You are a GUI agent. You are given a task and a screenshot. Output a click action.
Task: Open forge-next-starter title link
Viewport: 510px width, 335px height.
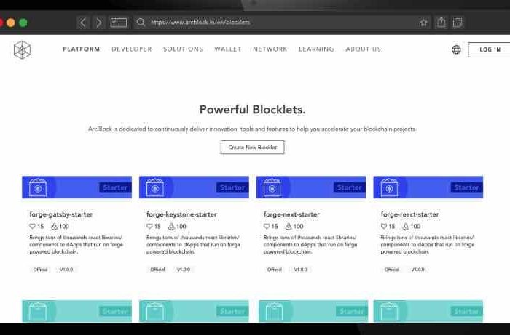291,214
